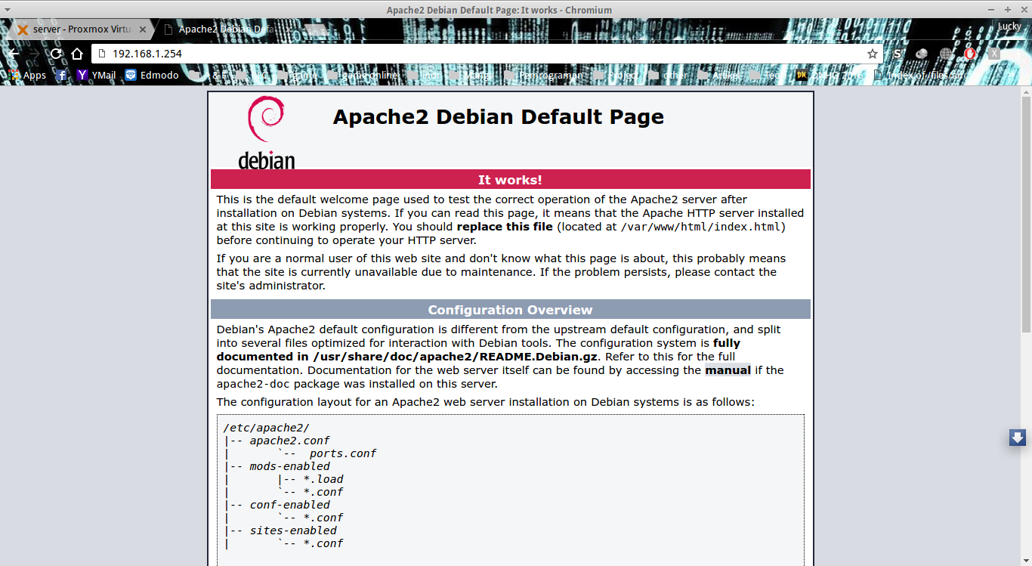Open the globe extension icon

click(x=946, y=54)
